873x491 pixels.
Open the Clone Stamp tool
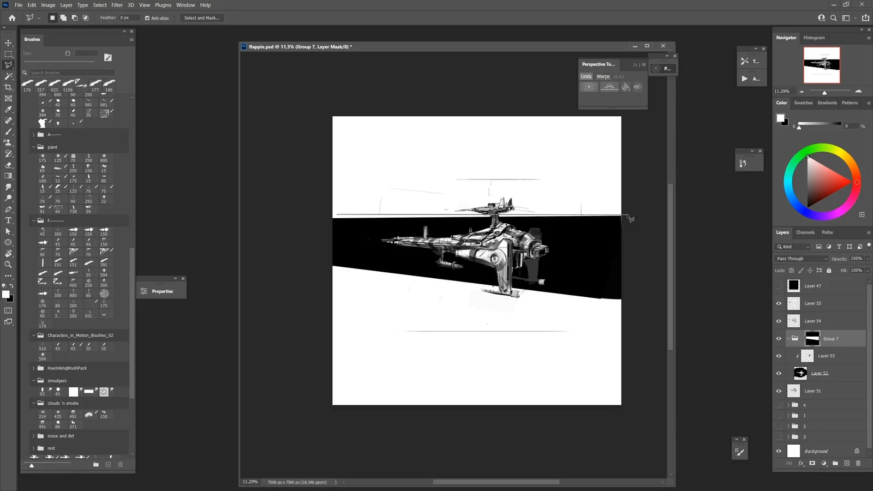click(8, 142)
